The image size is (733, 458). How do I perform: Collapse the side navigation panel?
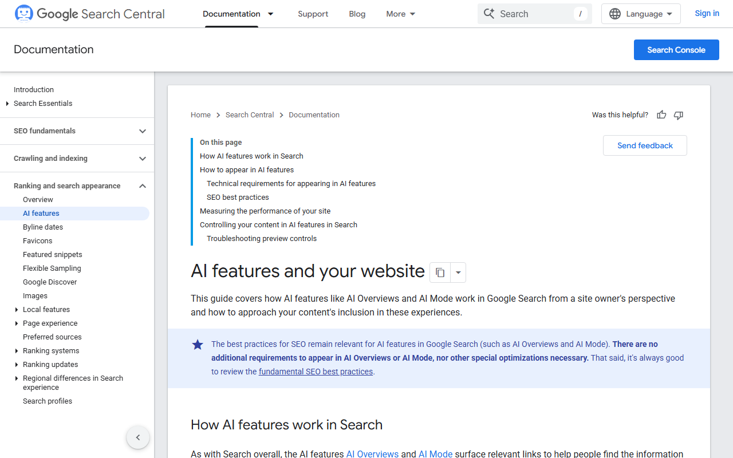click(x=138, y=437)
